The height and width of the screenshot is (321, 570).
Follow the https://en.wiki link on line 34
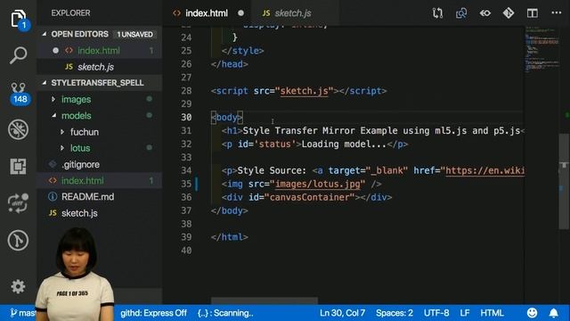[x=484, y=170]
